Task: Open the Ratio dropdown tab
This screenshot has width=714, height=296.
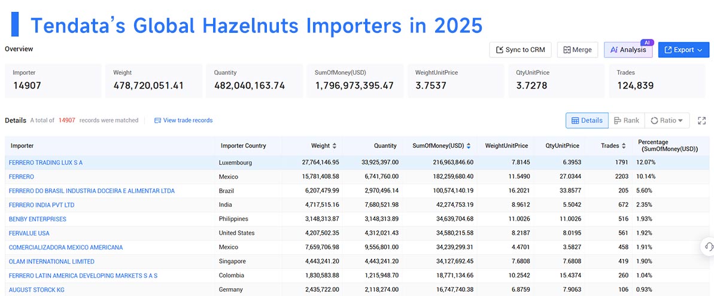Action: coord(667,120)
